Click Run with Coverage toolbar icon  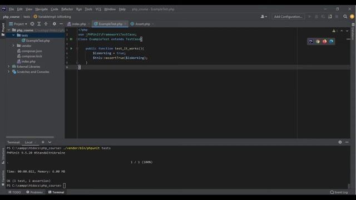point(323,17)
